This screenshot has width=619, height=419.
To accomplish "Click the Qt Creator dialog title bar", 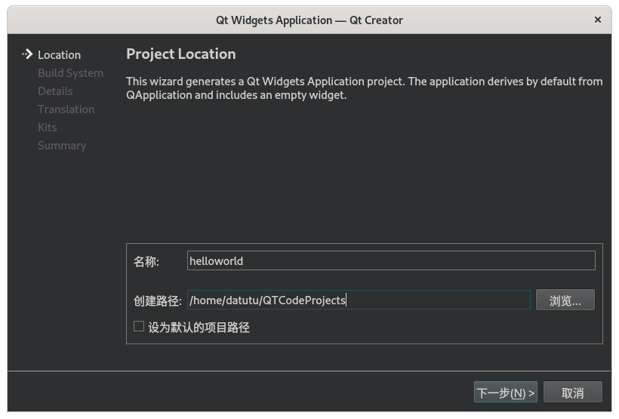I will (309, 20).
